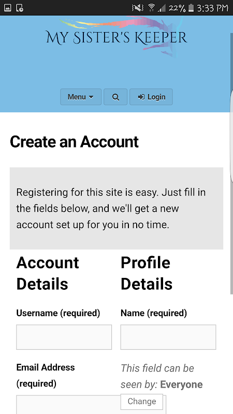Image resolution: width=233 pixels, height=414 pixels.
Task: Tap the clock showing 3:33 PM
Action: [213, 8]
